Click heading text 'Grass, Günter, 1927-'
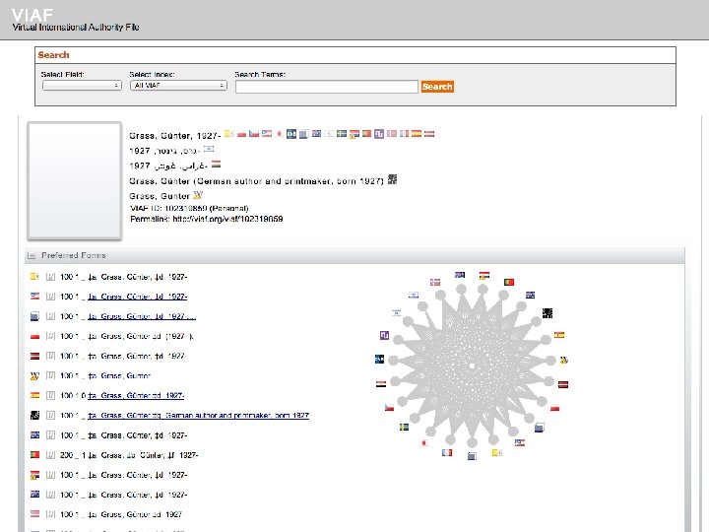This screenshot has height=532, width=709. tap(175, 136)
